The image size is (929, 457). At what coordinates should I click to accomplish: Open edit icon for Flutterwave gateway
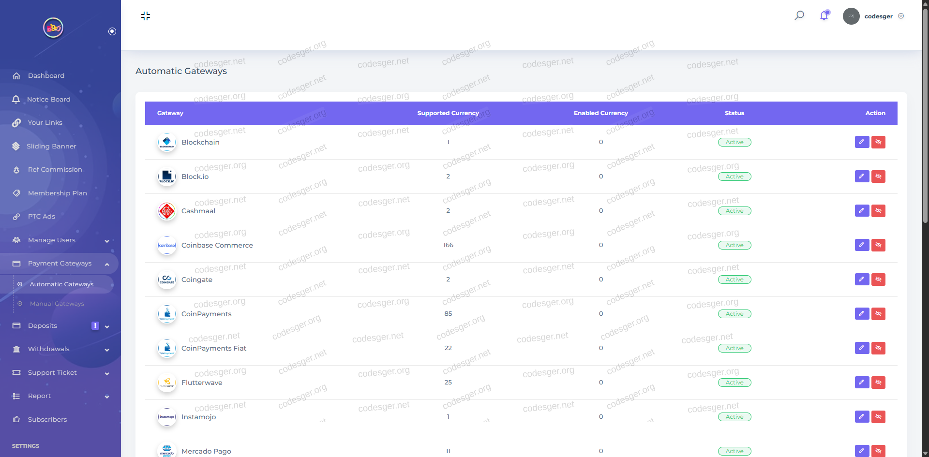coord(862,383)
